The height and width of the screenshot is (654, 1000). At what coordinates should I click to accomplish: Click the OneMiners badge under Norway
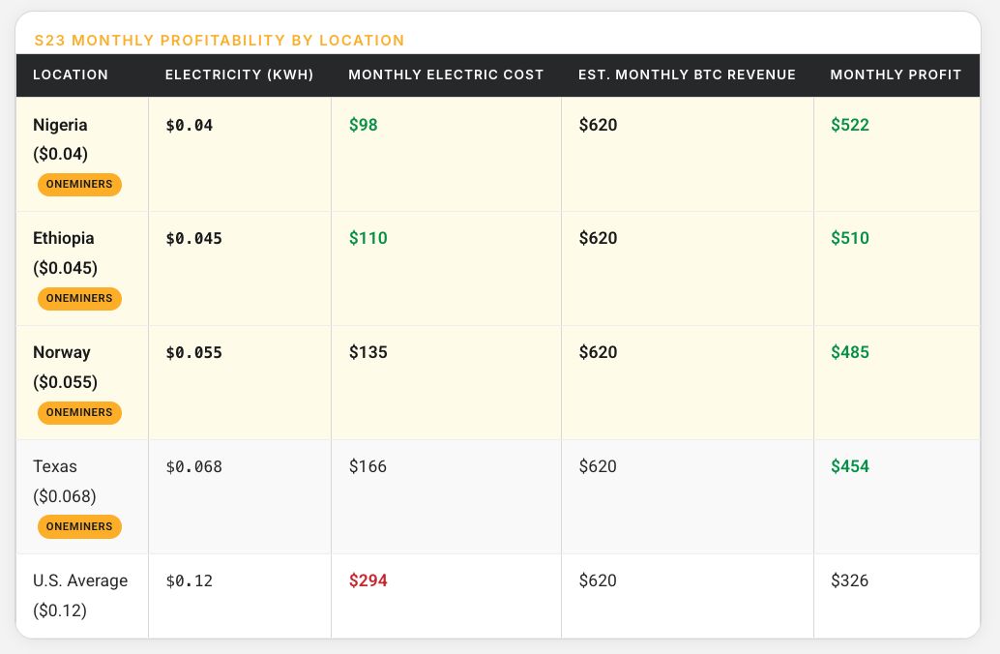pyautogui.click(x=79, y=412)
